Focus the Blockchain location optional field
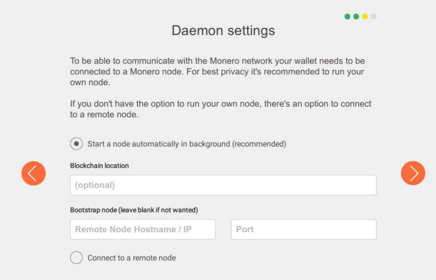 tap(223, 185)
